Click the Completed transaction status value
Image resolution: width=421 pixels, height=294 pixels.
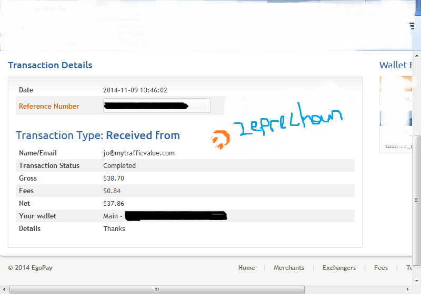pos(119,165)
